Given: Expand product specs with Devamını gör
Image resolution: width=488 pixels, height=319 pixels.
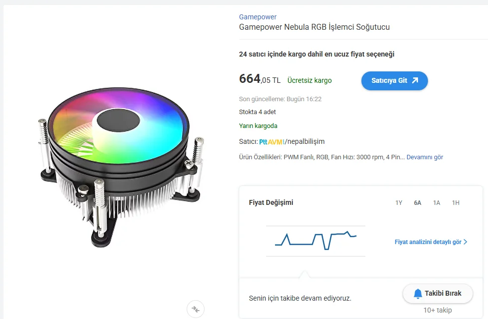Looking at the screenshot, I should (x=424, y=157).
